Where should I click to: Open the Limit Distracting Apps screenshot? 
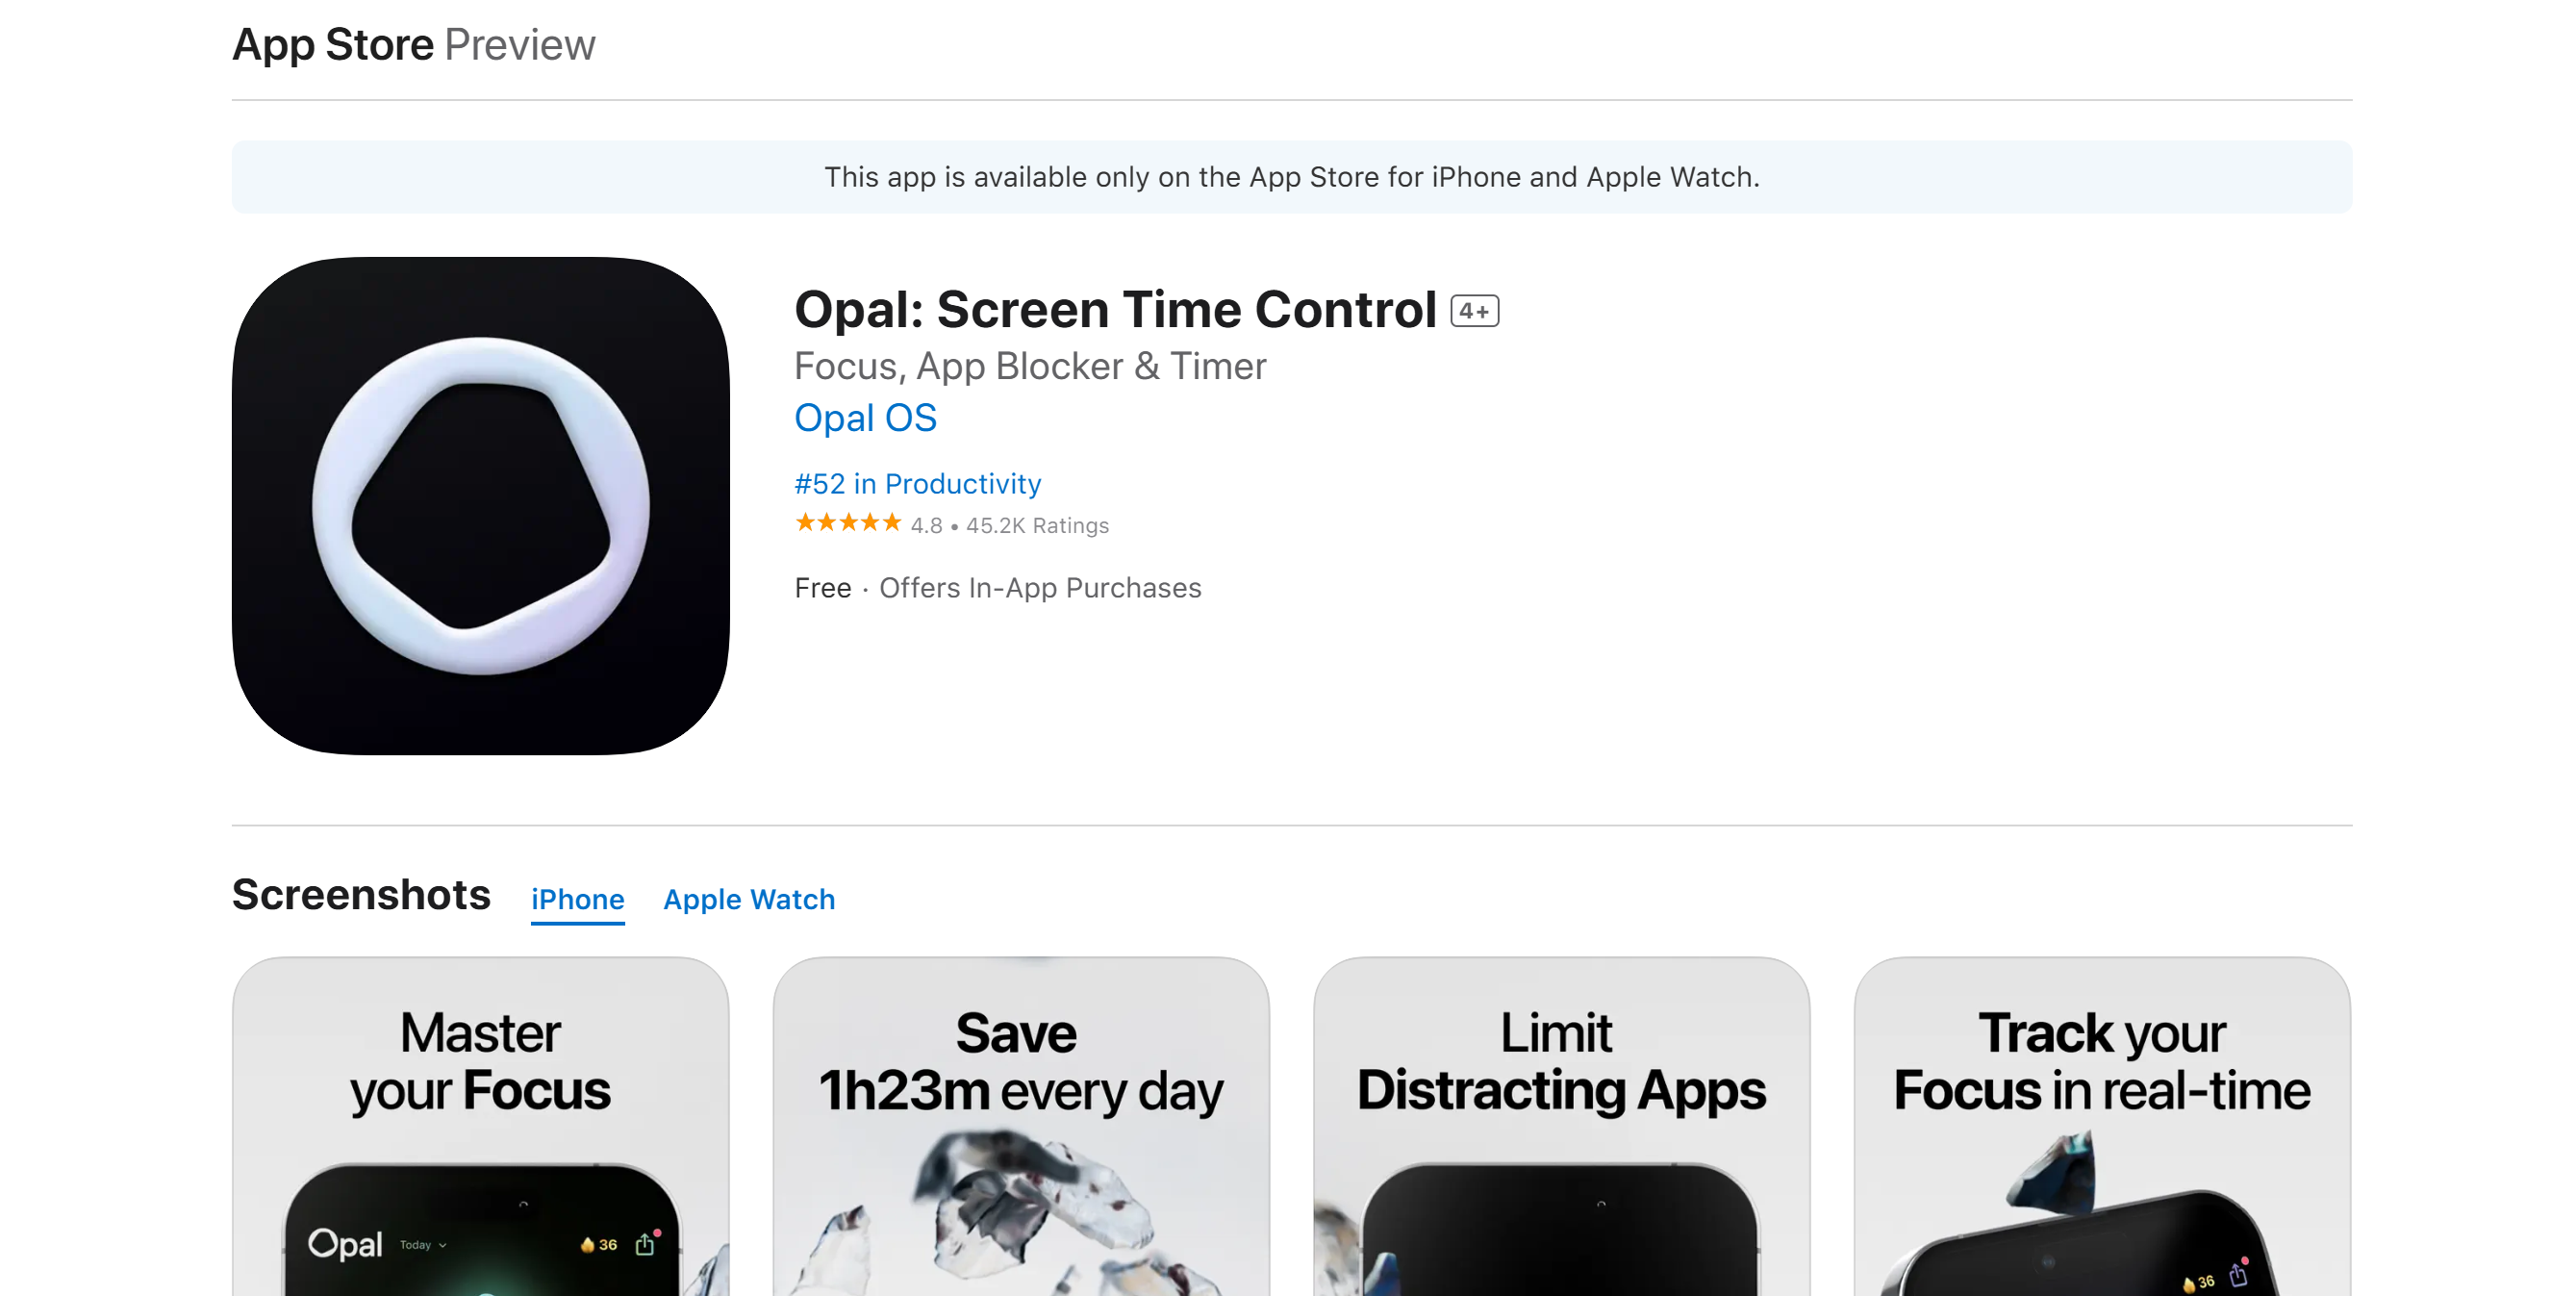tap(1561, 1127)
